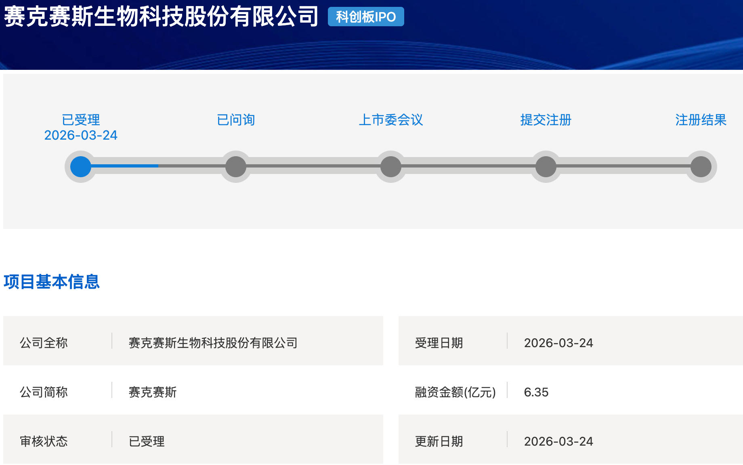Viewport: 743px width, 465px height.
Task: Click the 提交注册 stage label
Action: coord(546,120)
